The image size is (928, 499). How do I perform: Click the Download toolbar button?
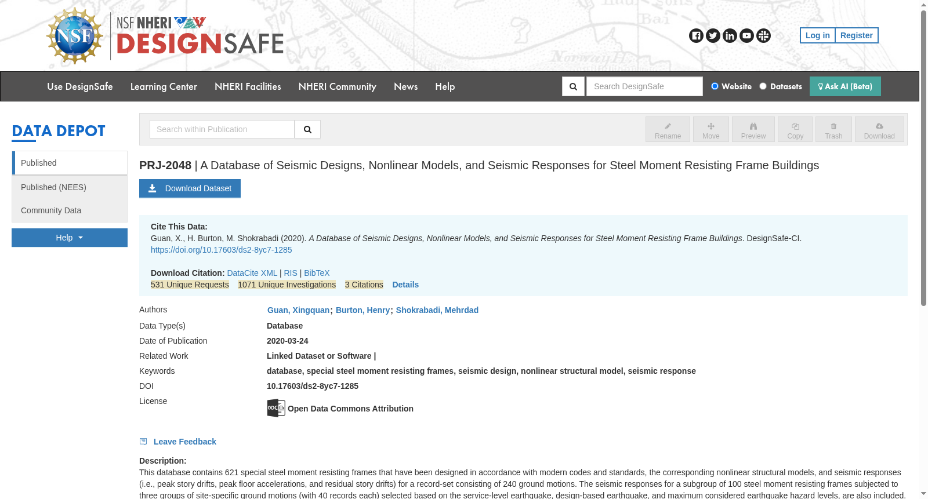pyautogui.click(x=879, y=129)
